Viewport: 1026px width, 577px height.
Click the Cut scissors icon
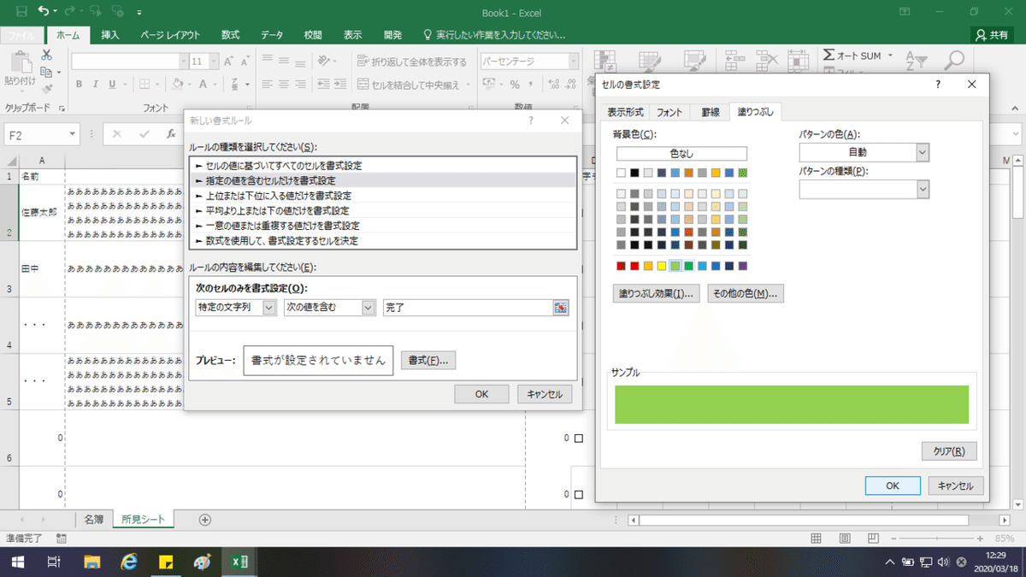click(46, 56)
